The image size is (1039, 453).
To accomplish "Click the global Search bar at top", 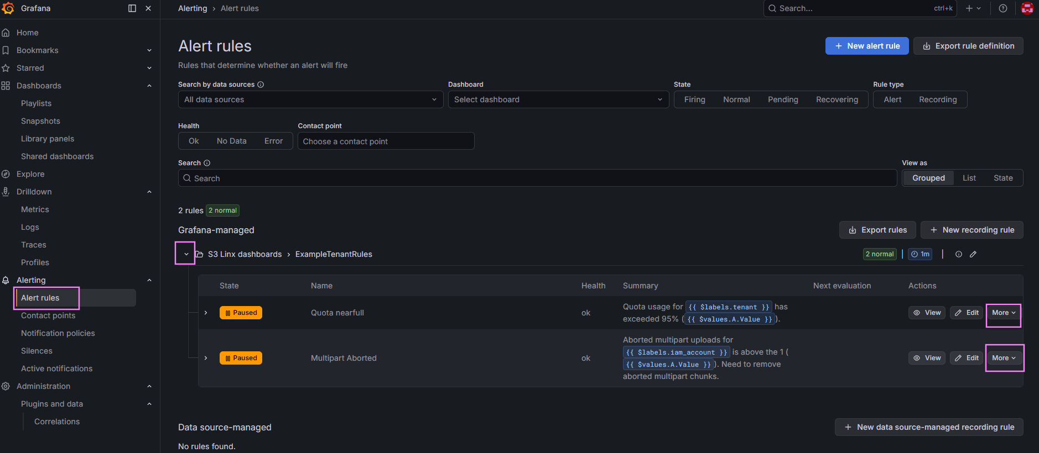I will 860,8.
